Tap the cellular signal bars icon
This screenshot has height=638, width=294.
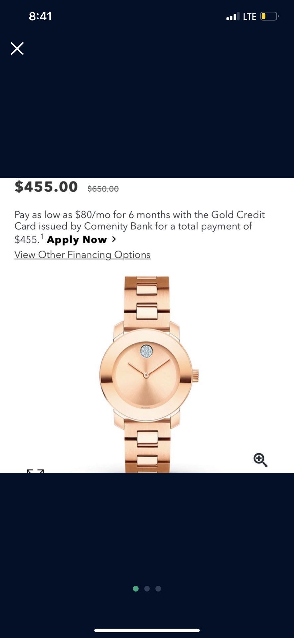[x=233, y=16]
